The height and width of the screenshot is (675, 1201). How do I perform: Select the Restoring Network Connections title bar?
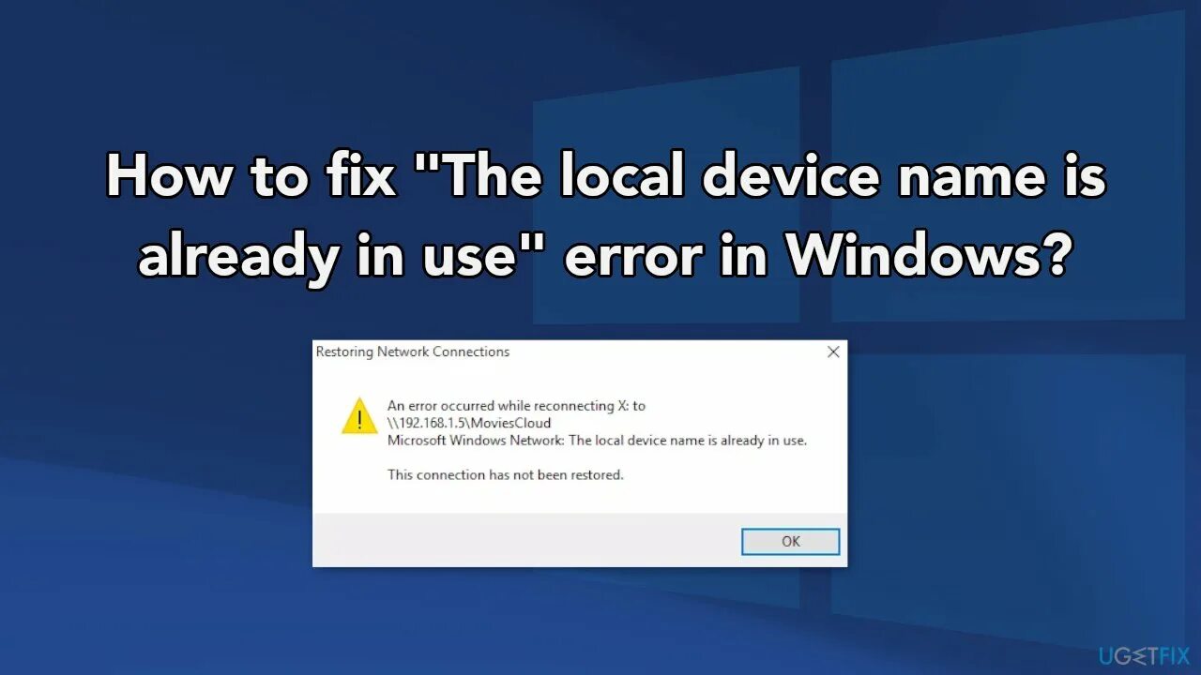[x=579, y=352]
